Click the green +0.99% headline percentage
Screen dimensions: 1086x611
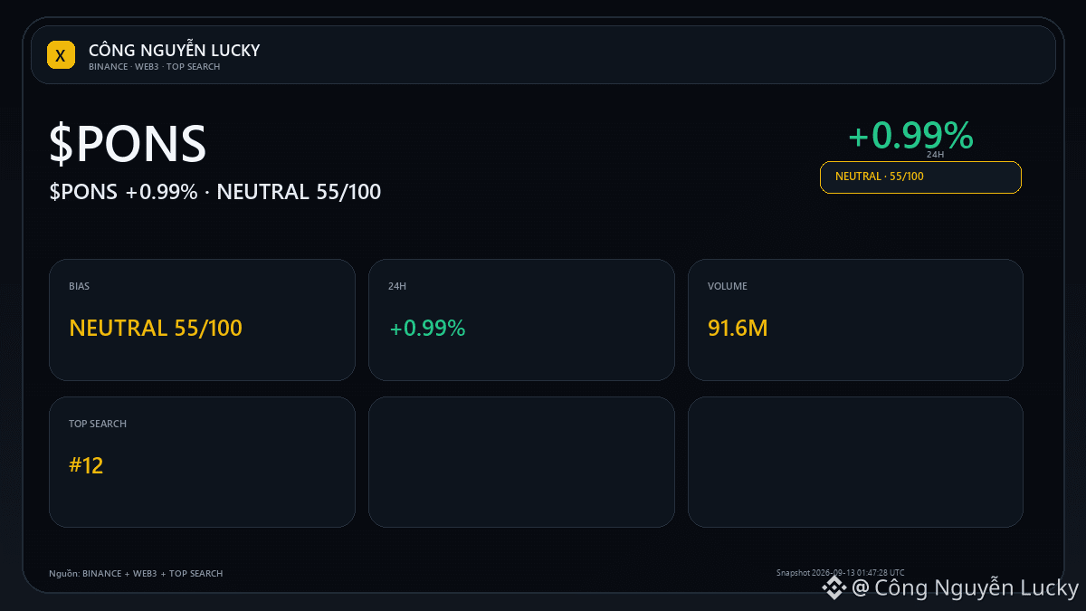tap(910, 136)
